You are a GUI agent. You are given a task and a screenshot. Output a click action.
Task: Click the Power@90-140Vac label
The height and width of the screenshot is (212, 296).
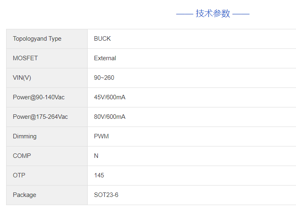tap(39, 97)
